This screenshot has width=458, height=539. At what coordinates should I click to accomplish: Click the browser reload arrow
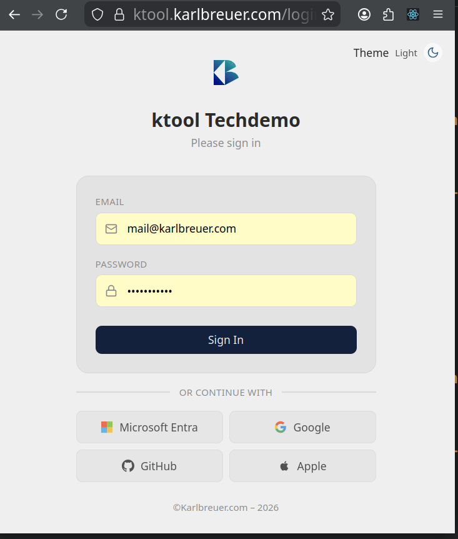(x=61, y=14)
